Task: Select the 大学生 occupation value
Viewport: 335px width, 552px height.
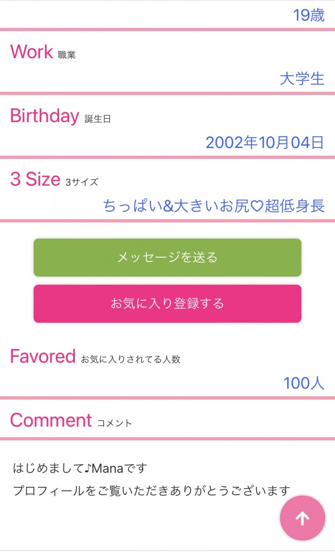Action: tap(302, 78)
